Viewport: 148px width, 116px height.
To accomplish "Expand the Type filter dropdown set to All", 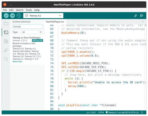I will pyautogui.click(x=32, y=32).
